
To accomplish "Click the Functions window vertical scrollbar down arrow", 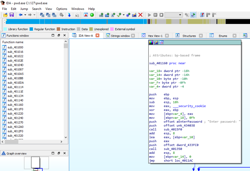I will click(66, 137).
